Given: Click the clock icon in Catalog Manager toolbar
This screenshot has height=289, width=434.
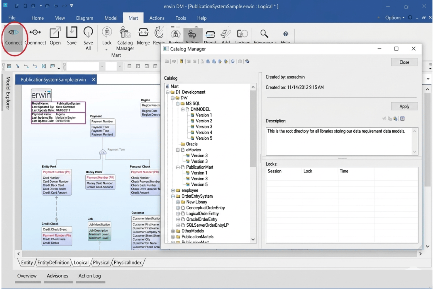Looking at the screenshot, I should [233, 61].
